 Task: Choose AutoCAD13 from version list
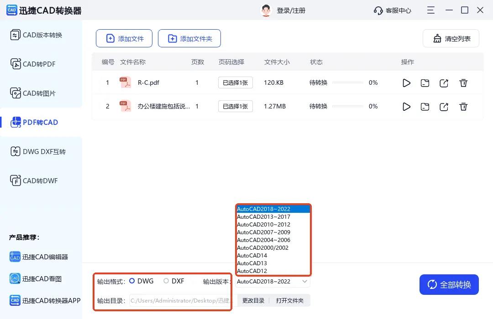[273, 263]
